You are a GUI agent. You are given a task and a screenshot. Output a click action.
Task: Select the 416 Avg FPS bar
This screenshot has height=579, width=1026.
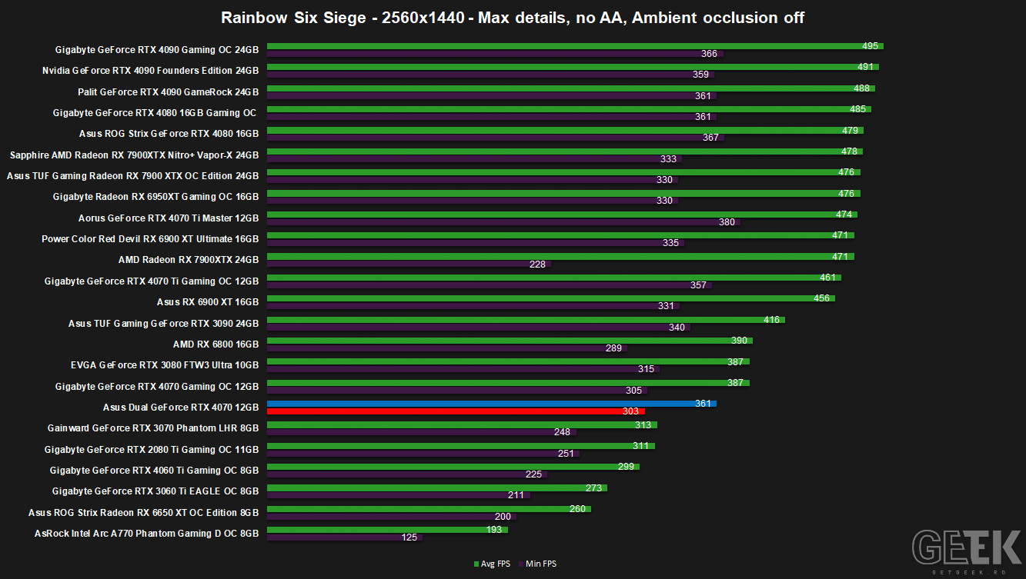526,320
